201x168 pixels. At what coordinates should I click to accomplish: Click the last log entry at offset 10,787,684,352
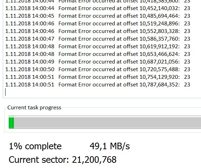98,85
